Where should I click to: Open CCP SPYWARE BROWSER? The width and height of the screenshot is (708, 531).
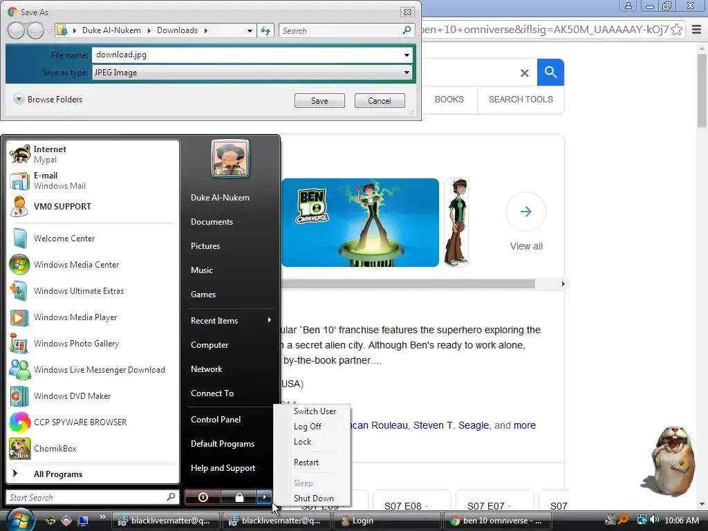(x=93, y=422)
